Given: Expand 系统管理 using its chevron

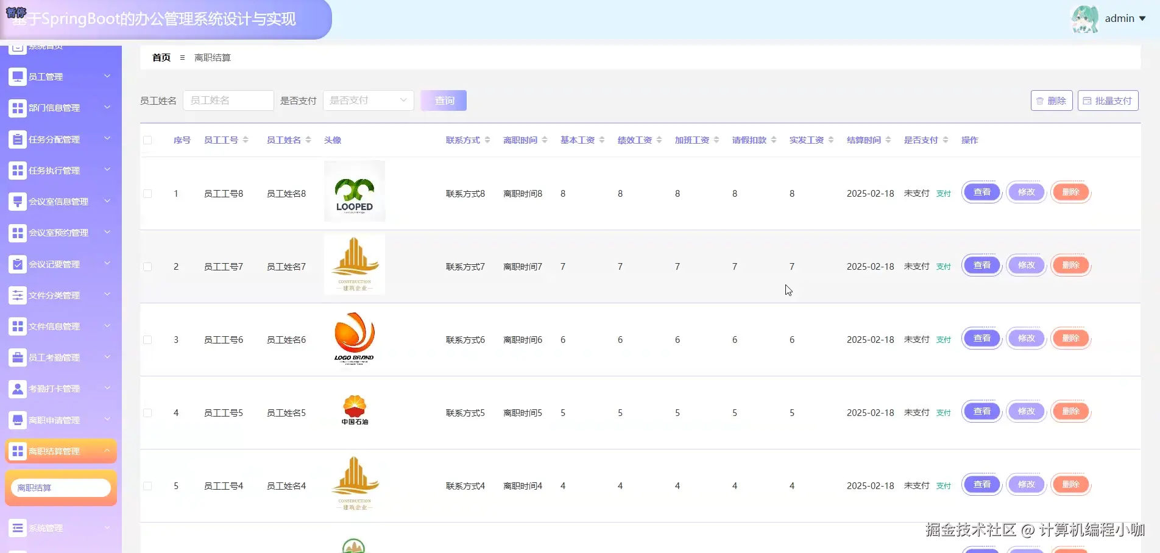Looking at the screenshot, I should [107, 527].
